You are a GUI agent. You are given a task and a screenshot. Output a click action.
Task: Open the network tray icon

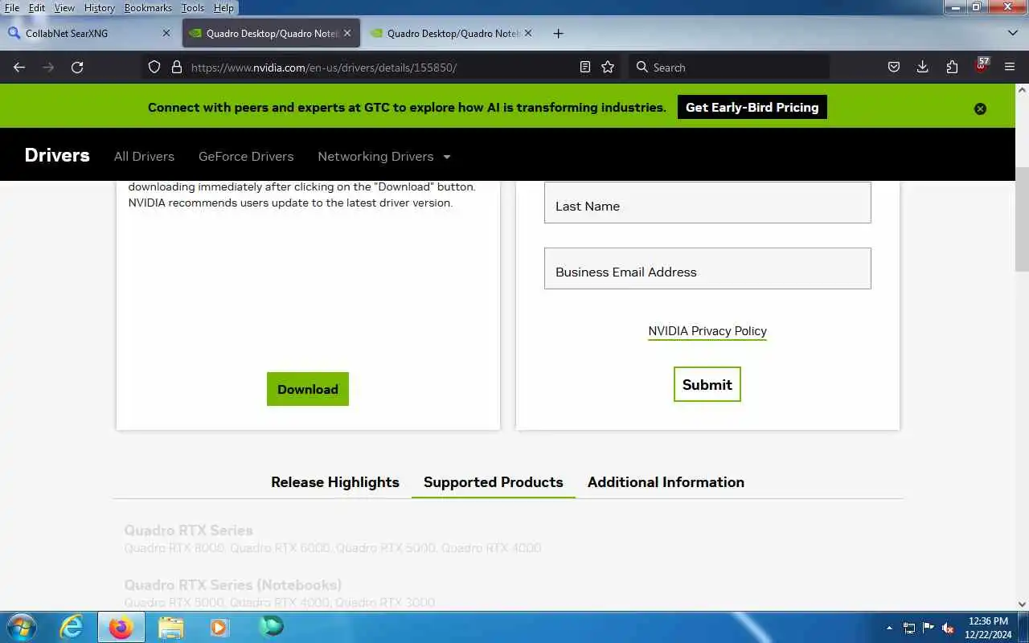click(x=909, y=628)
